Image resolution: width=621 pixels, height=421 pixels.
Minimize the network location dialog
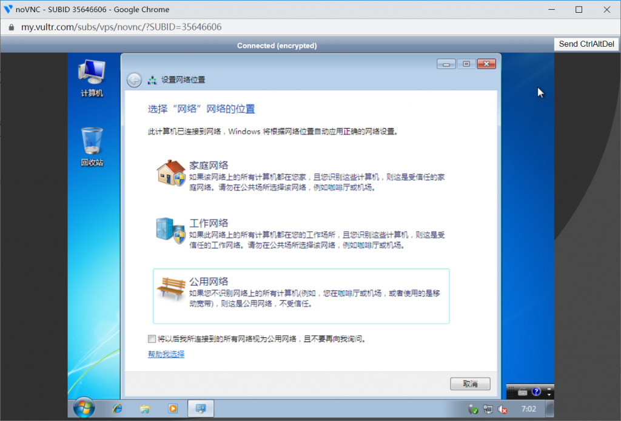(446, 64)
